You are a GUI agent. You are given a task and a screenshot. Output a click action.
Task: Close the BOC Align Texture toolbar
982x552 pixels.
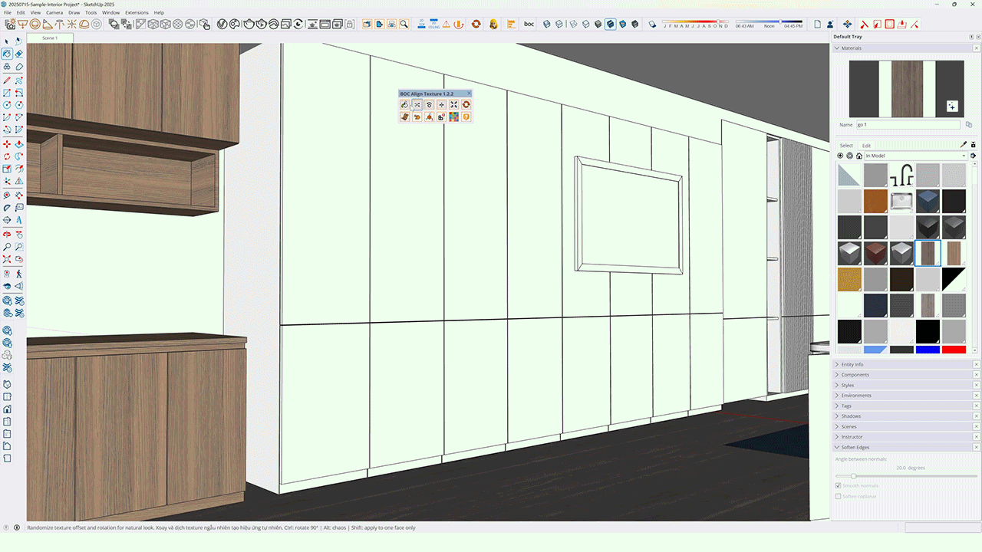[x=469, y=94]
